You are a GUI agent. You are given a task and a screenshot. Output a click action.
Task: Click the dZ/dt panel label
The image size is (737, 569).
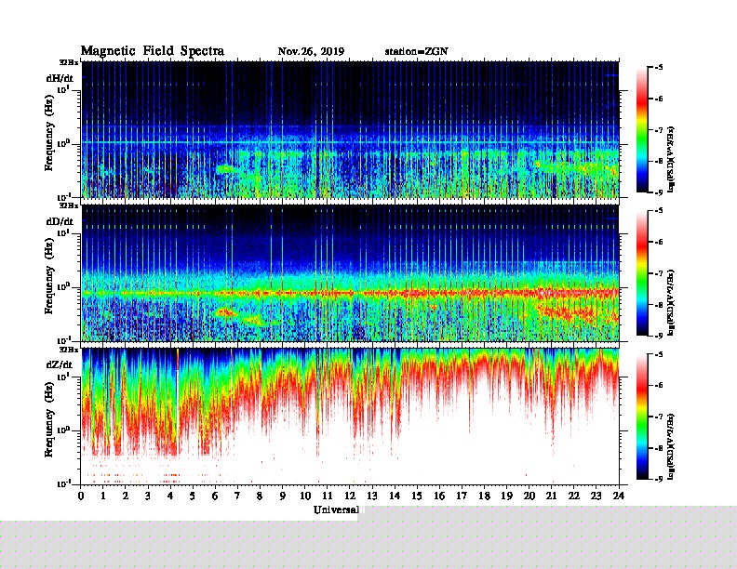(60, 364)
